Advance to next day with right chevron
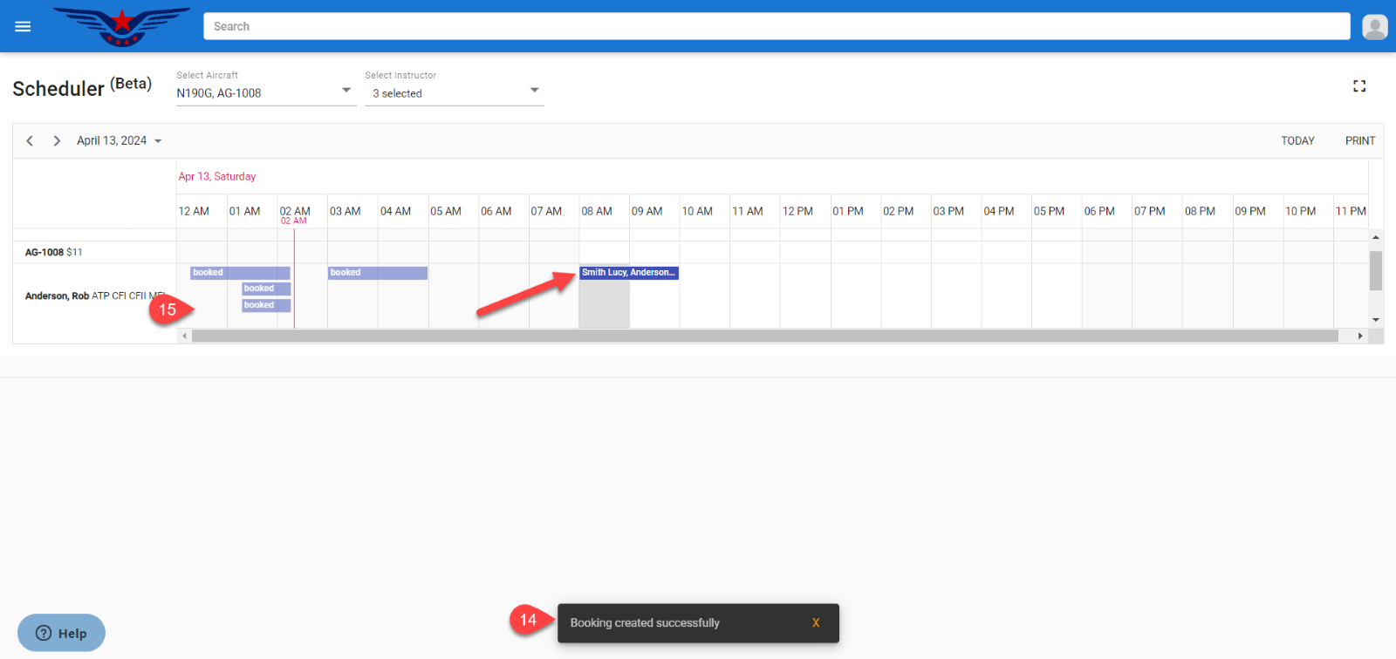Screen dimensions: 1396x659 pyautogui.click(x=57, y=140)
